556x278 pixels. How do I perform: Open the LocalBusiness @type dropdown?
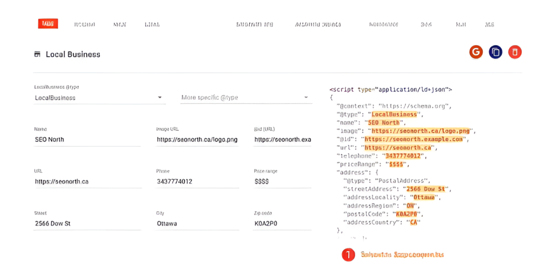point(98,98)
